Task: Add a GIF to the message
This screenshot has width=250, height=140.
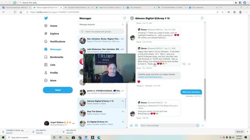Action: [x=136, y=125]
